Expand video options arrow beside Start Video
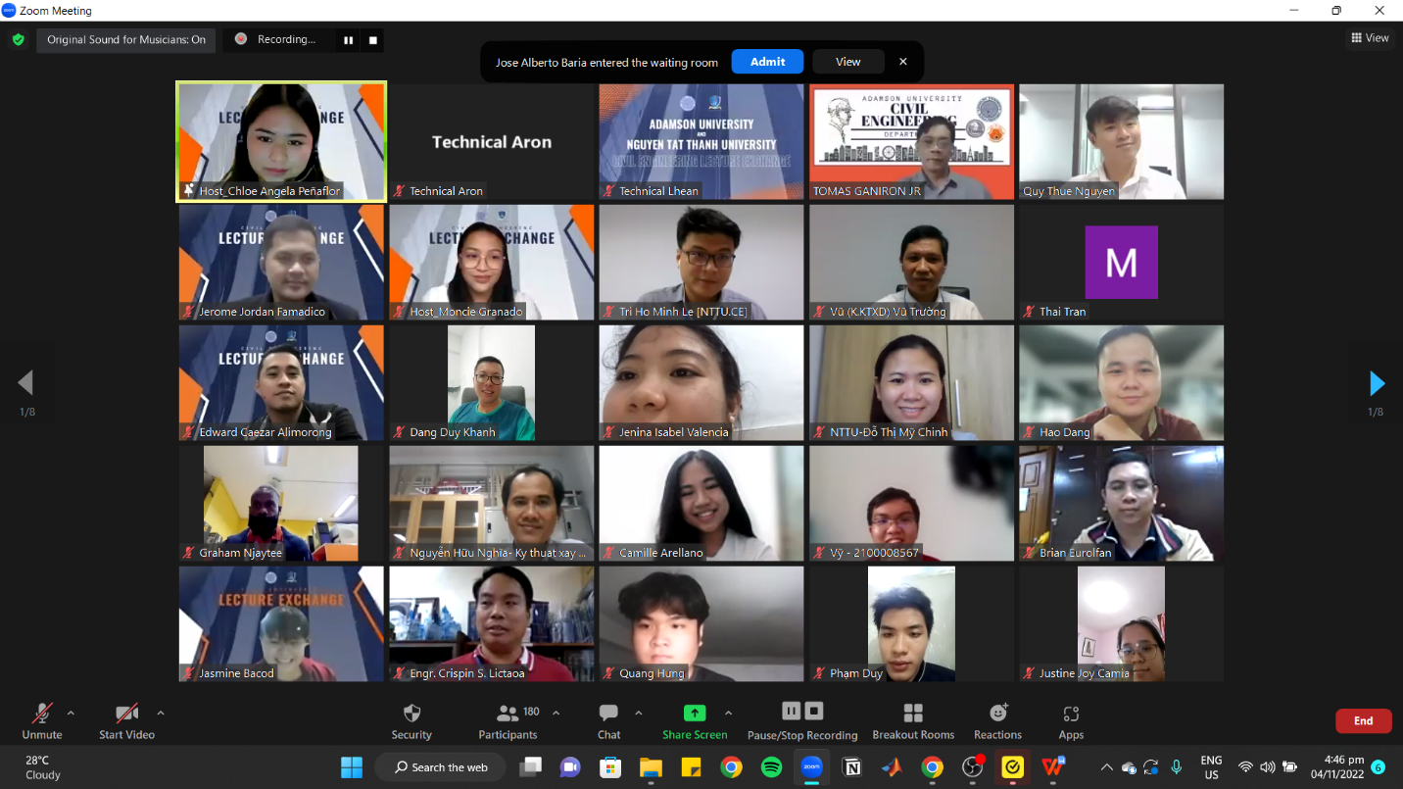 pyautogui.click(x=161, y=713)
